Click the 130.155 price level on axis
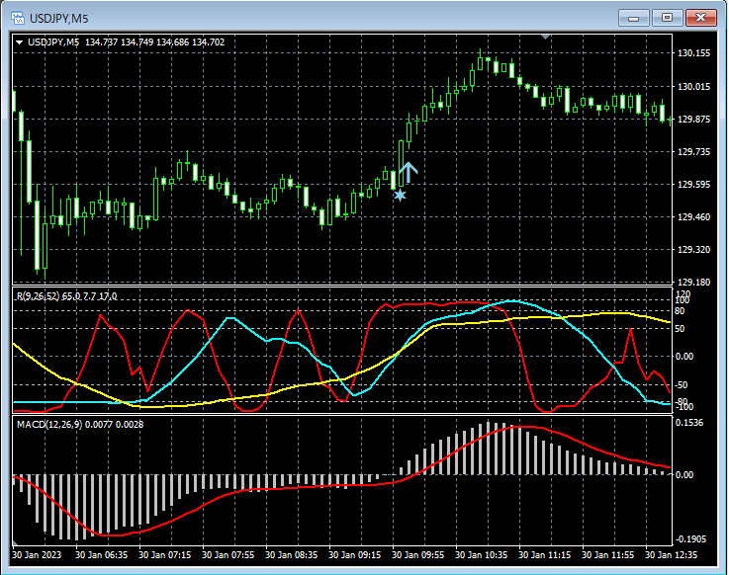Image resolution: width=729 pixels, height=575 pixels. 693,53
